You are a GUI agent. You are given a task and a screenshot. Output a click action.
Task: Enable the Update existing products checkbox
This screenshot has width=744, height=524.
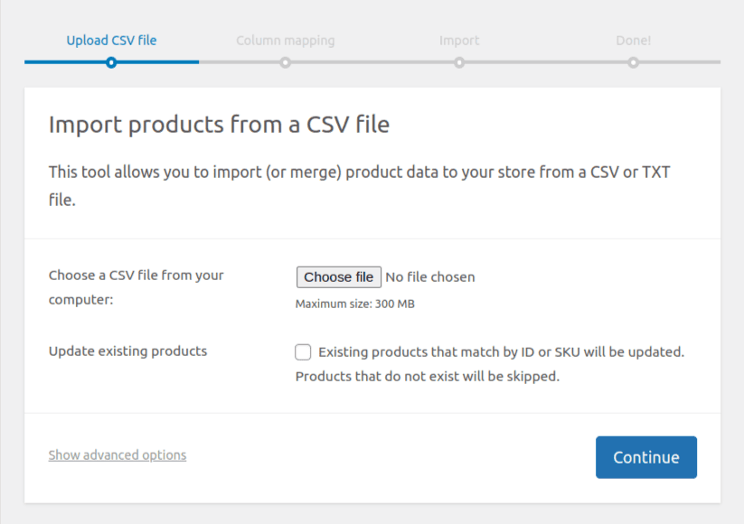click(x=303, y=351)
